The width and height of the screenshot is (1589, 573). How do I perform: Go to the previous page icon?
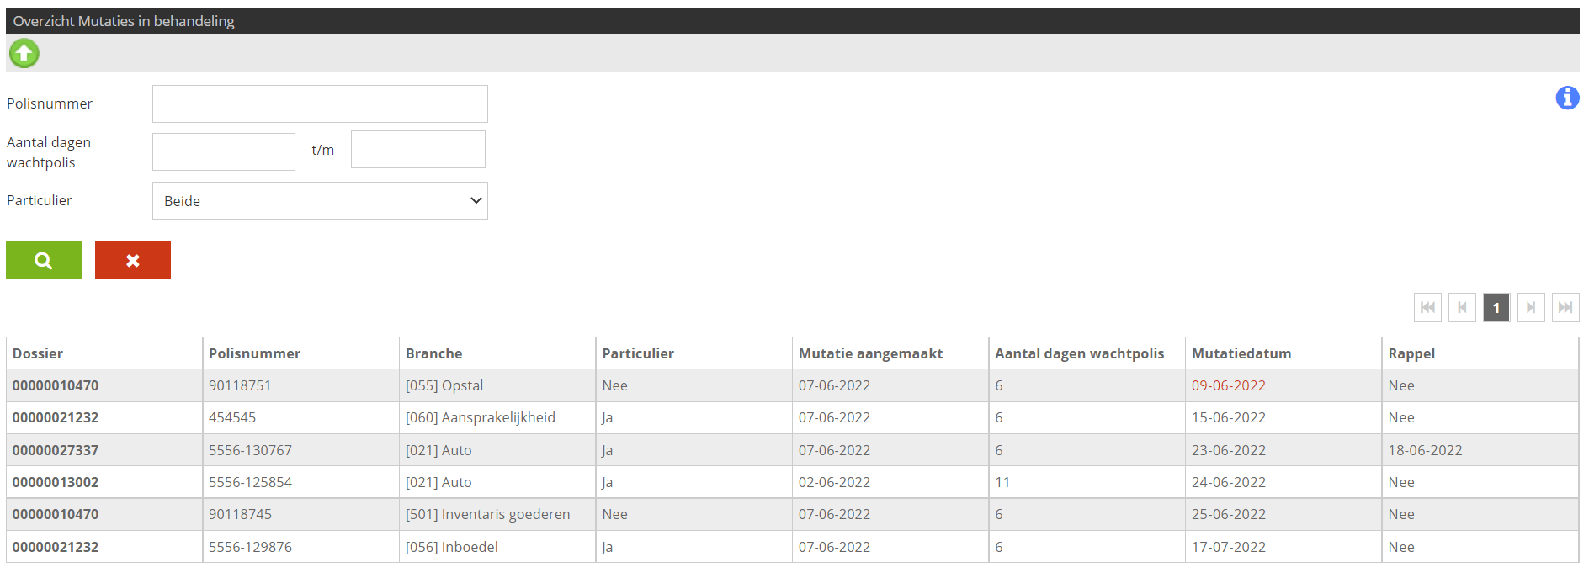pyautogui.click(x=1462, y=307)
